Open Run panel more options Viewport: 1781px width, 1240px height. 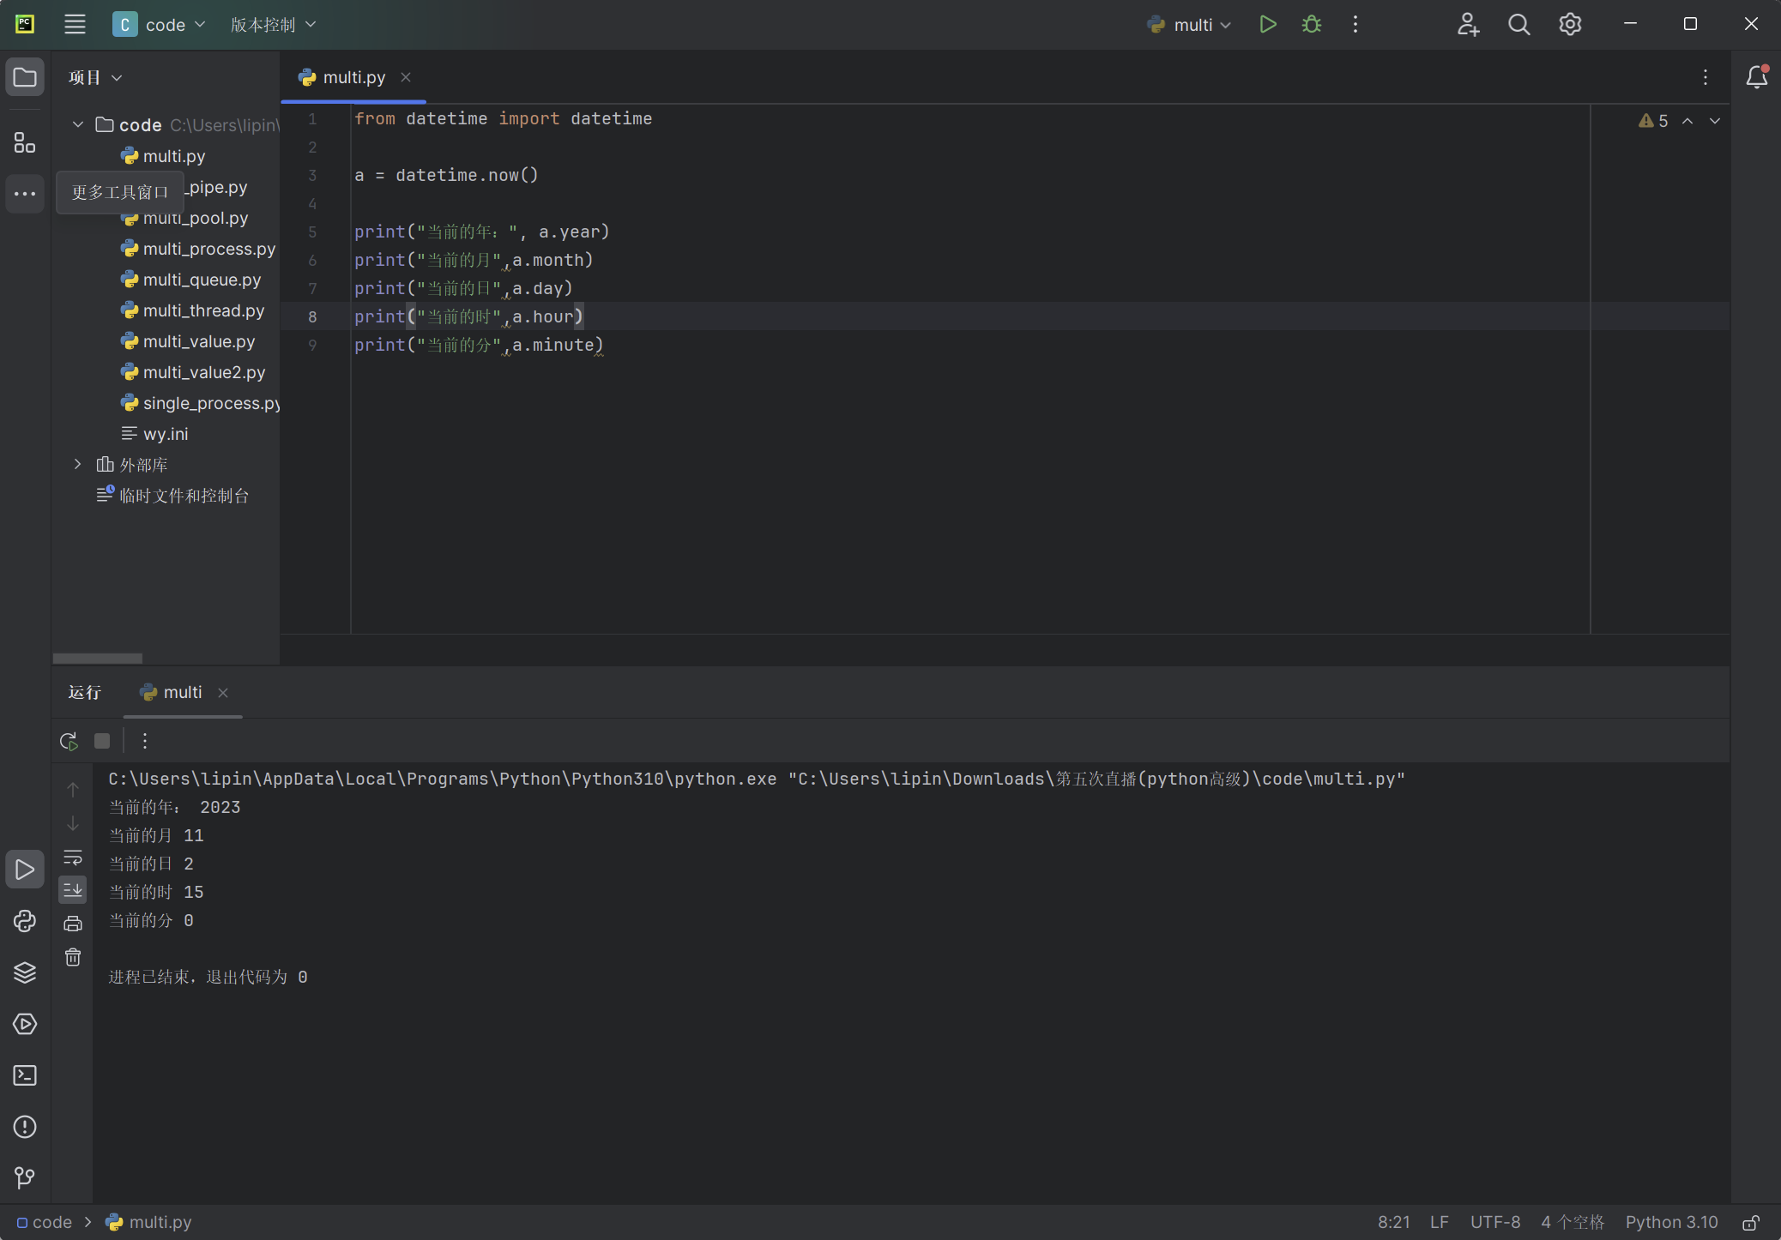pyautogui.click(x=145, y=741)
